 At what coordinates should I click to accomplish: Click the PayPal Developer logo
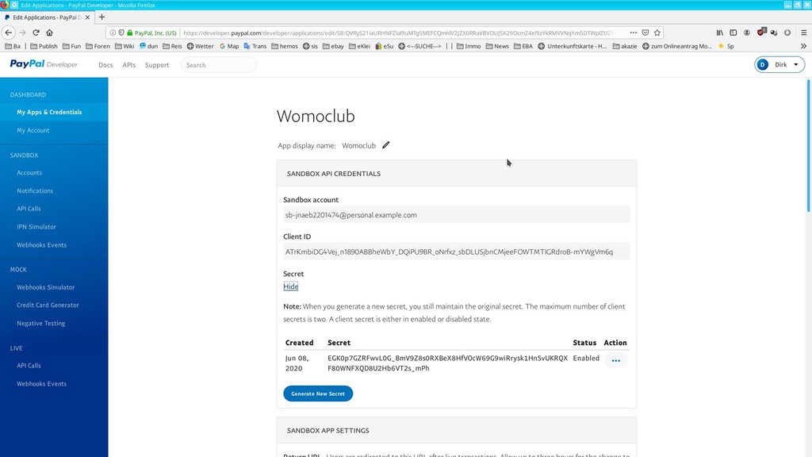[44, 64]
